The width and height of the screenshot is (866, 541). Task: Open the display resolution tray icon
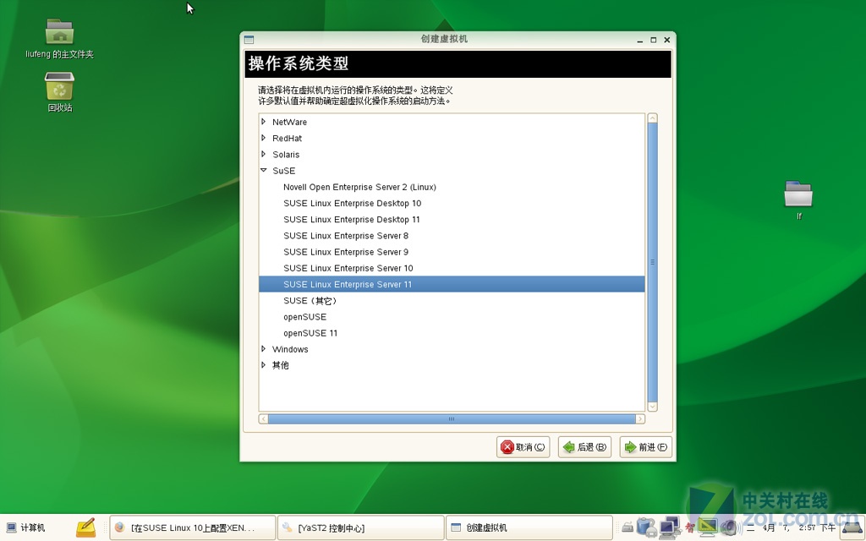pyautogui.click(x=708, y=527)
